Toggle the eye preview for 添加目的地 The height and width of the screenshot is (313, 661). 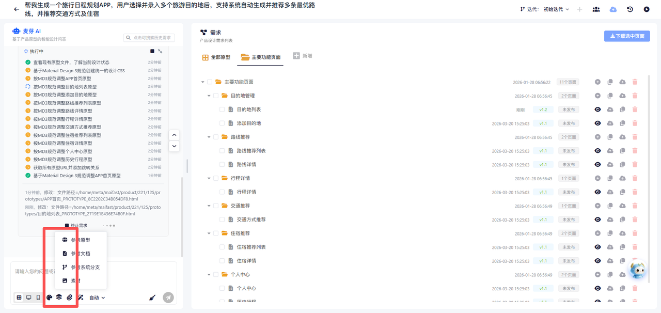point(597,123)
